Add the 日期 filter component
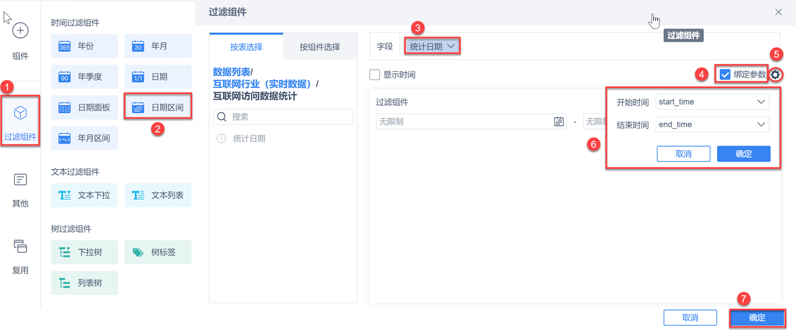 coord(158,76)
